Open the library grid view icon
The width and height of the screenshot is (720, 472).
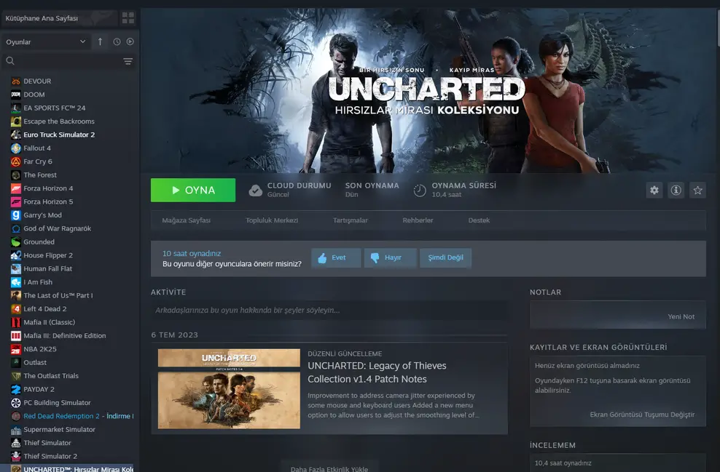click(128, 18)
